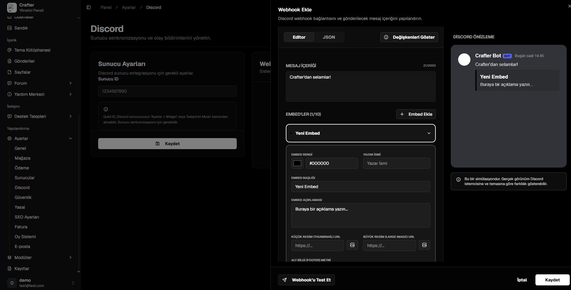This screenshot has height=290, width=571.
Task: Open the embed color swatch picker
Action: (x=297, y=163)
